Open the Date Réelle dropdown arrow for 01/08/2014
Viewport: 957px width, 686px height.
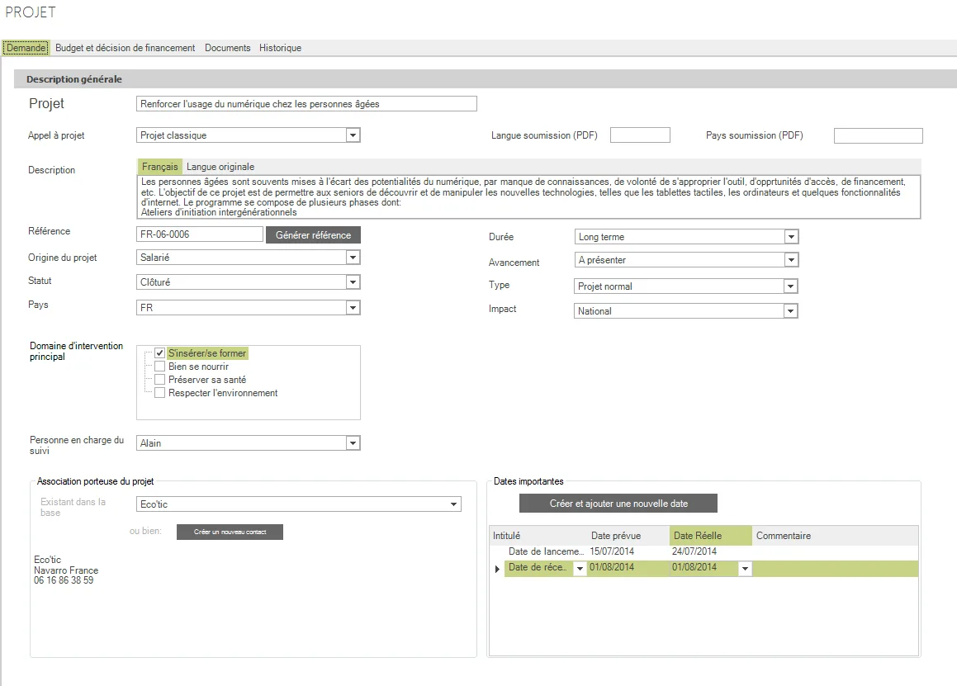(x=745, y=569)
